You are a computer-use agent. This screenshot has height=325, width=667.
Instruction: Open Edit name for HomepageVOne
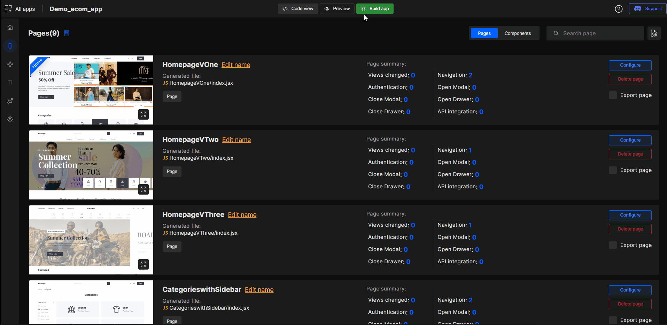pos(236,65)
